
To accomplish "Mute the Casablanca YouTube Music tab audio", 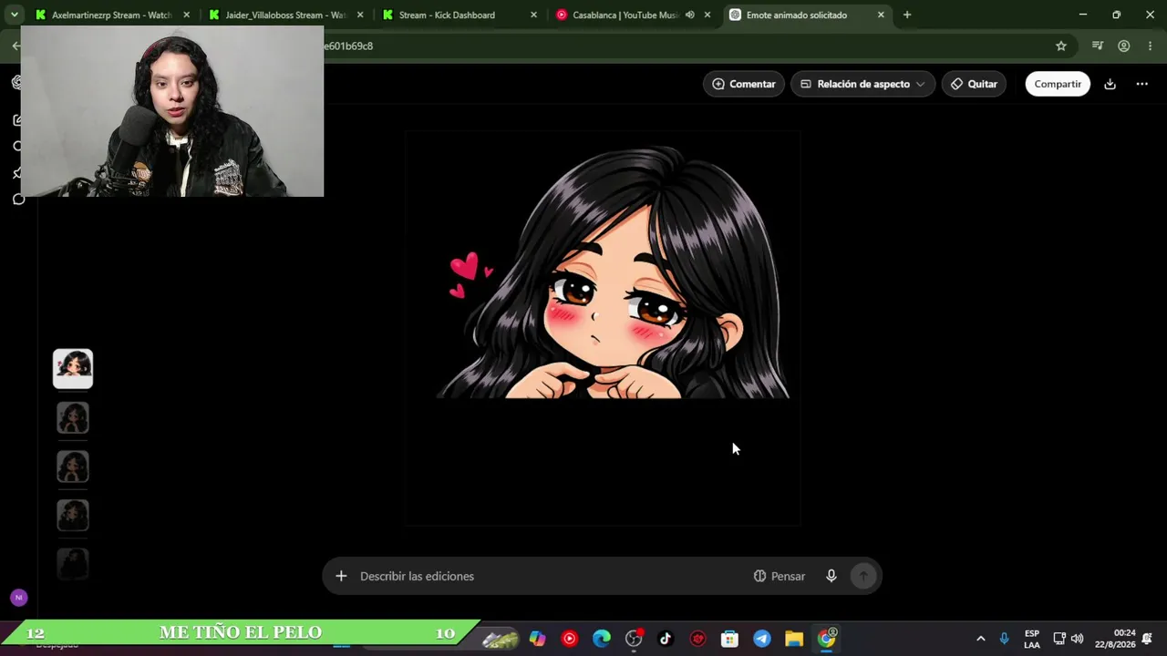I will [x=690, y=15].
